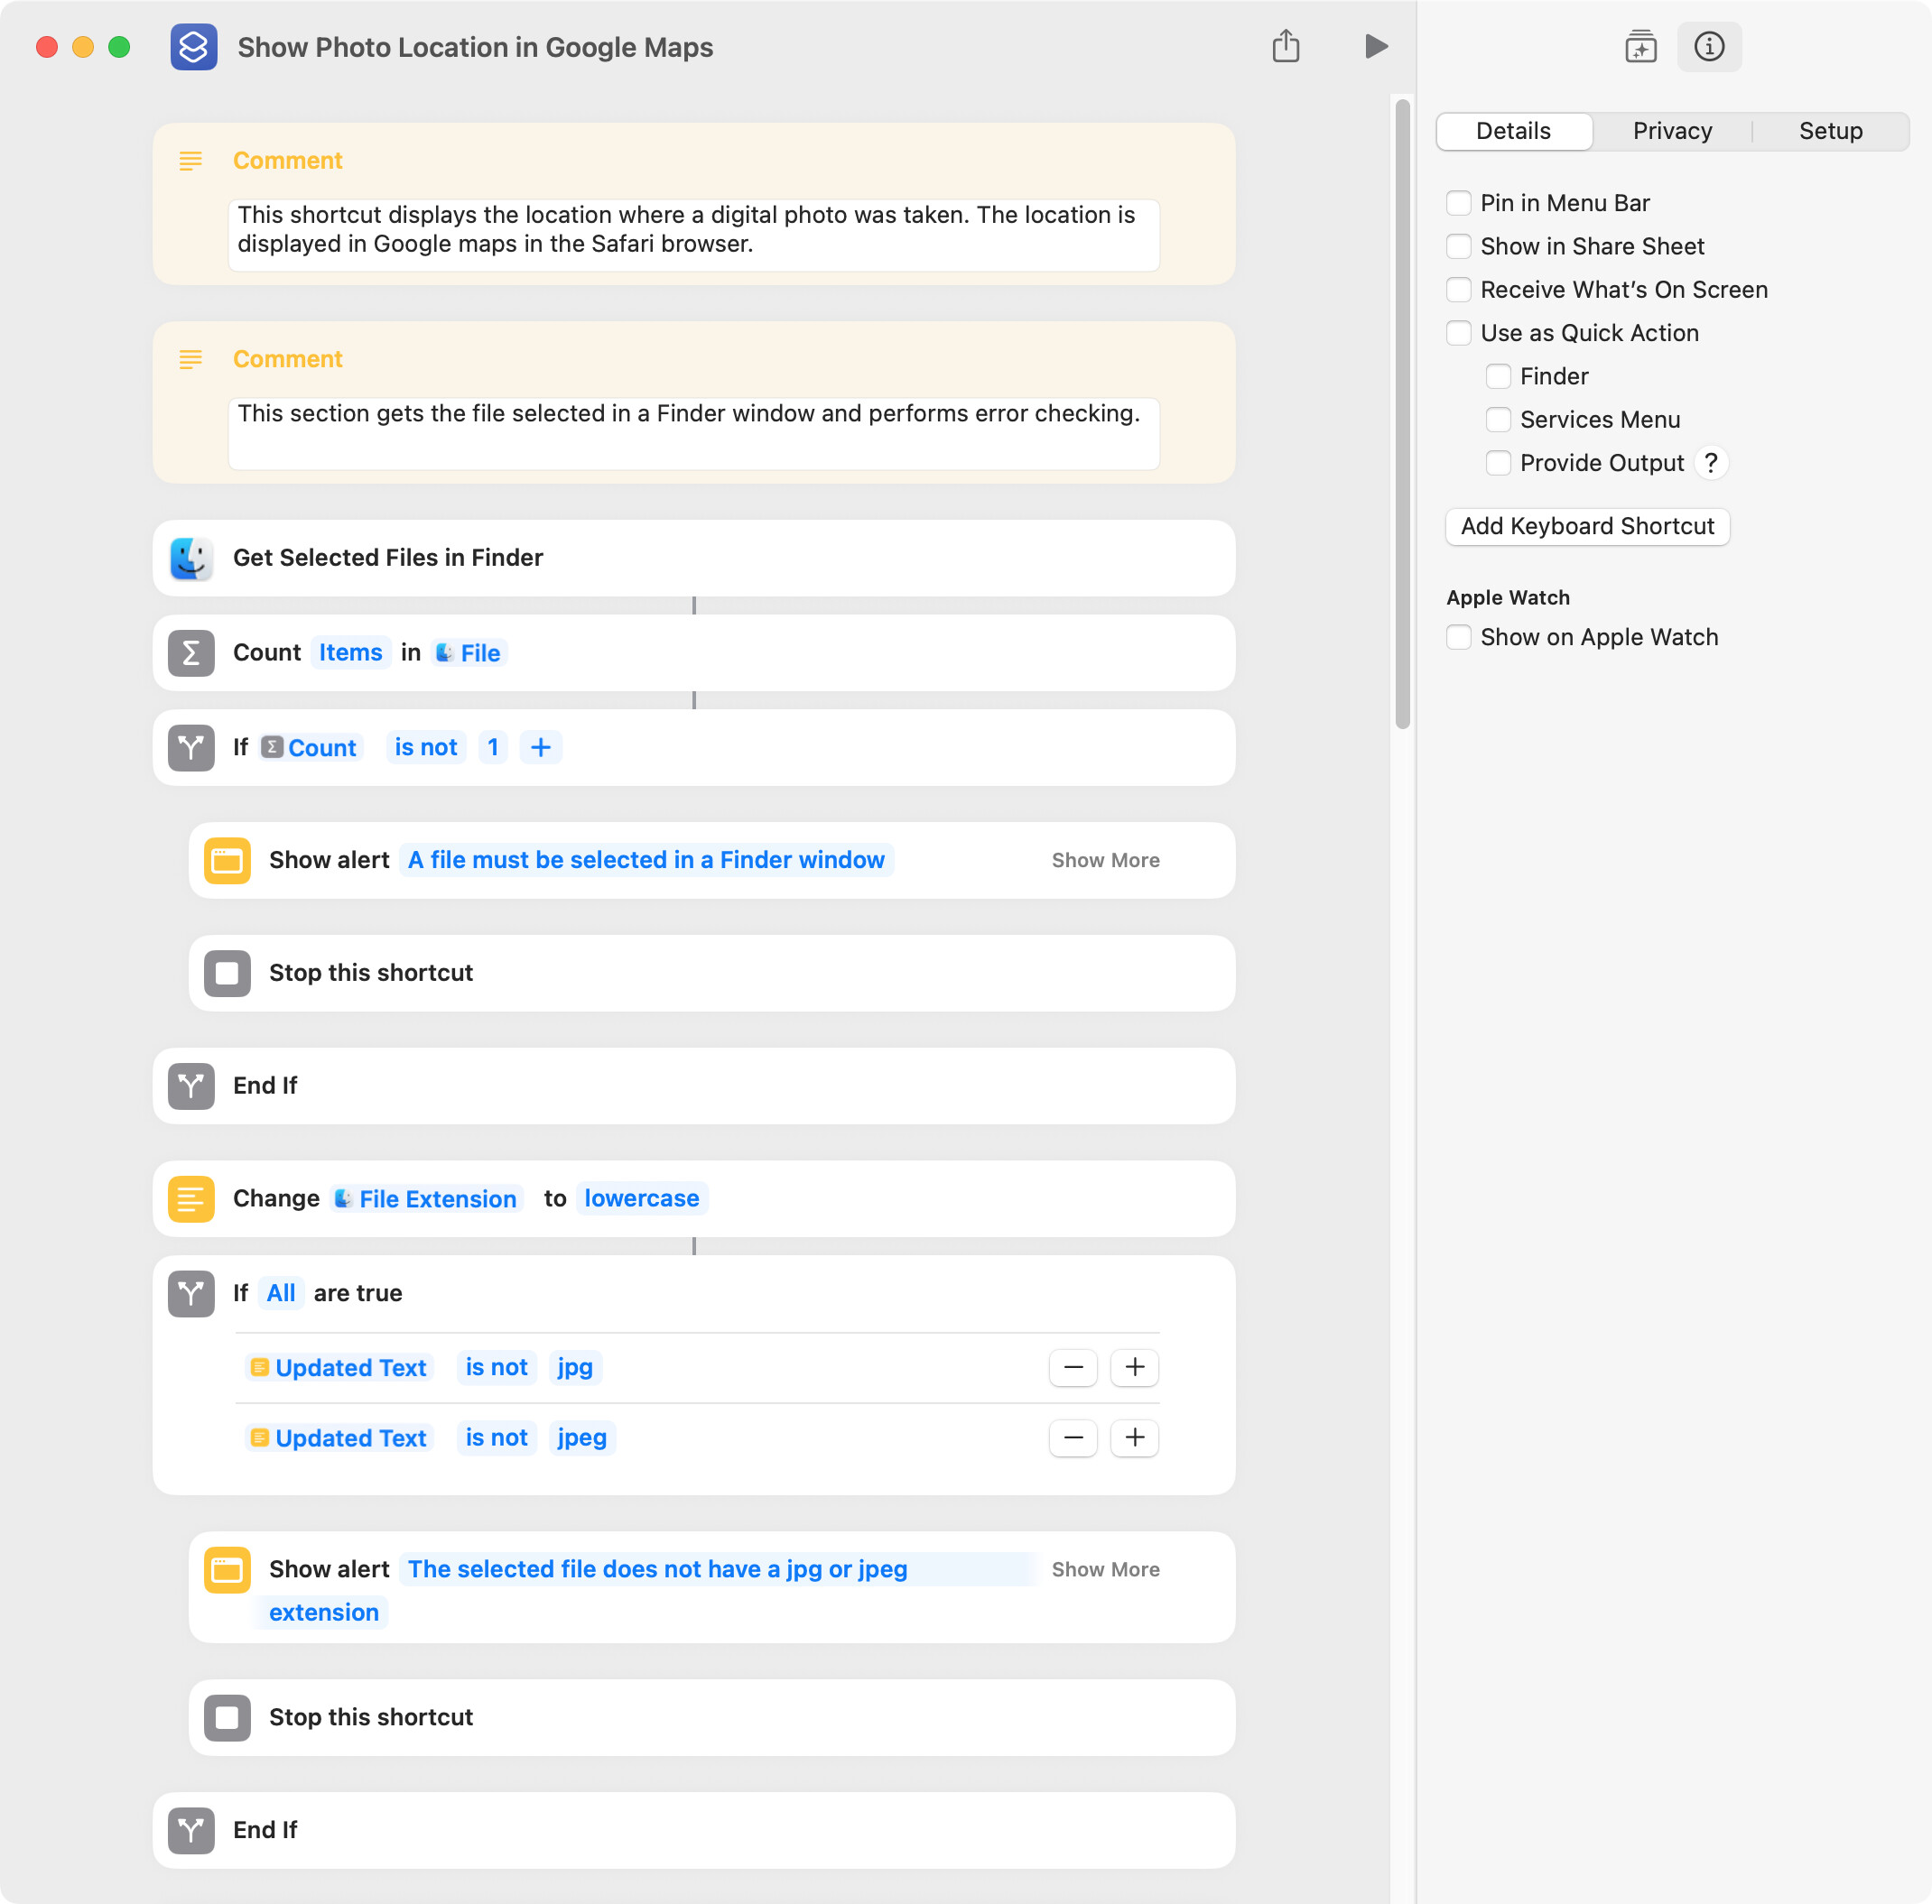Open help for Provide Output
This screenshot has width=1932, height=1904.
click(x=1711, y=463)
